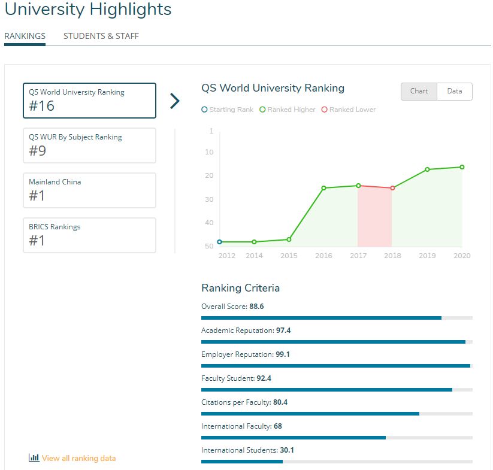Click the 2012 data point on chart

[220, 242]
